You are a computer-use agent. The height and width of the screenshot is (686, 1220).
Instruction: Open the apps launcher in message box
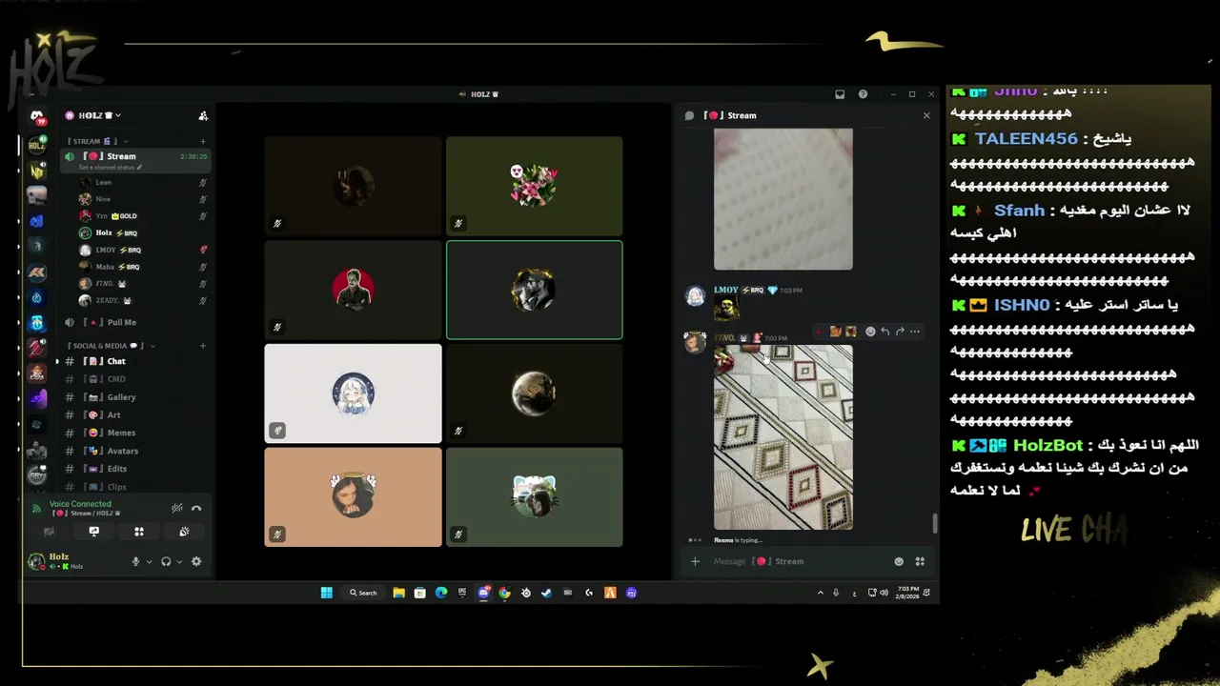[920, 561]
